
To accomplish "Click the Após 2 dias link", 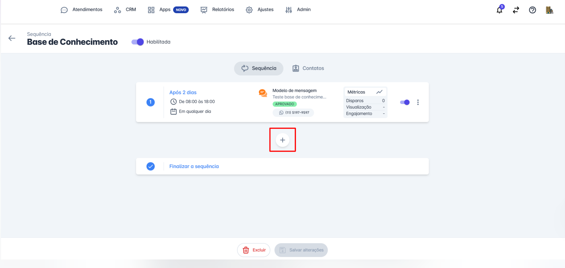I will pyautogui.click(x=183, y=92).
